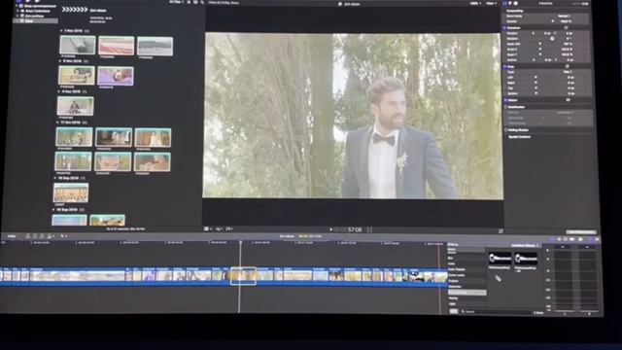622x350 pixels.
Task: Click the Crop onscreen controls icon in inspector
Action: (568, 66)
